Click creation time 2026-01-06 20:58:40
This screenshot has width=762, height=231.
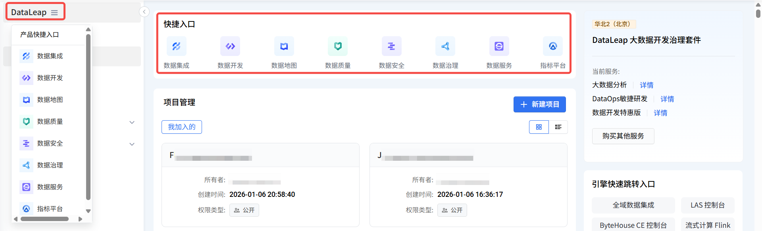tap(262, 194)
